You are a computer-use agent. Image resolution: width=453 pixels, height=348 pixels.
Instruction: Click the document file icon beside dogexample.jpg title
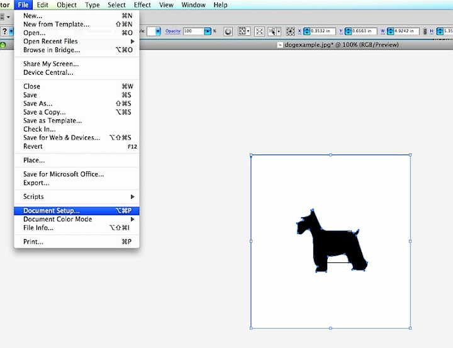(281, 45)
